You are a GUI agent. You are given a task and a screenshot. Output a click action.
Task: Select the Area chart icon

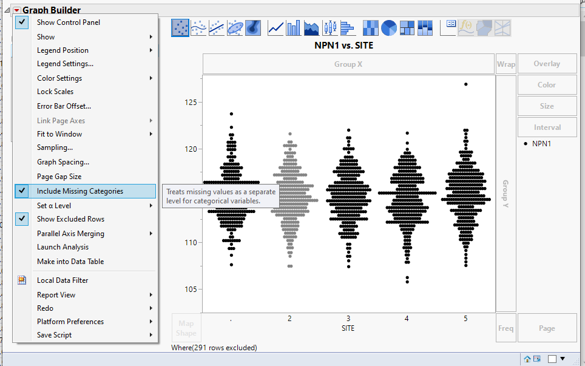[x=311, y=28]
